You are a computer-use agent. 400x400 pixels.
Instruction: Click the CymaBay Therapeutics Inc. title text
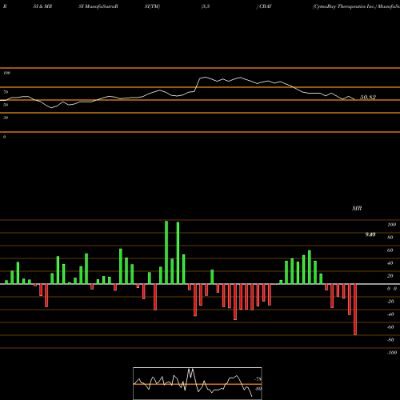pos(344,6)
